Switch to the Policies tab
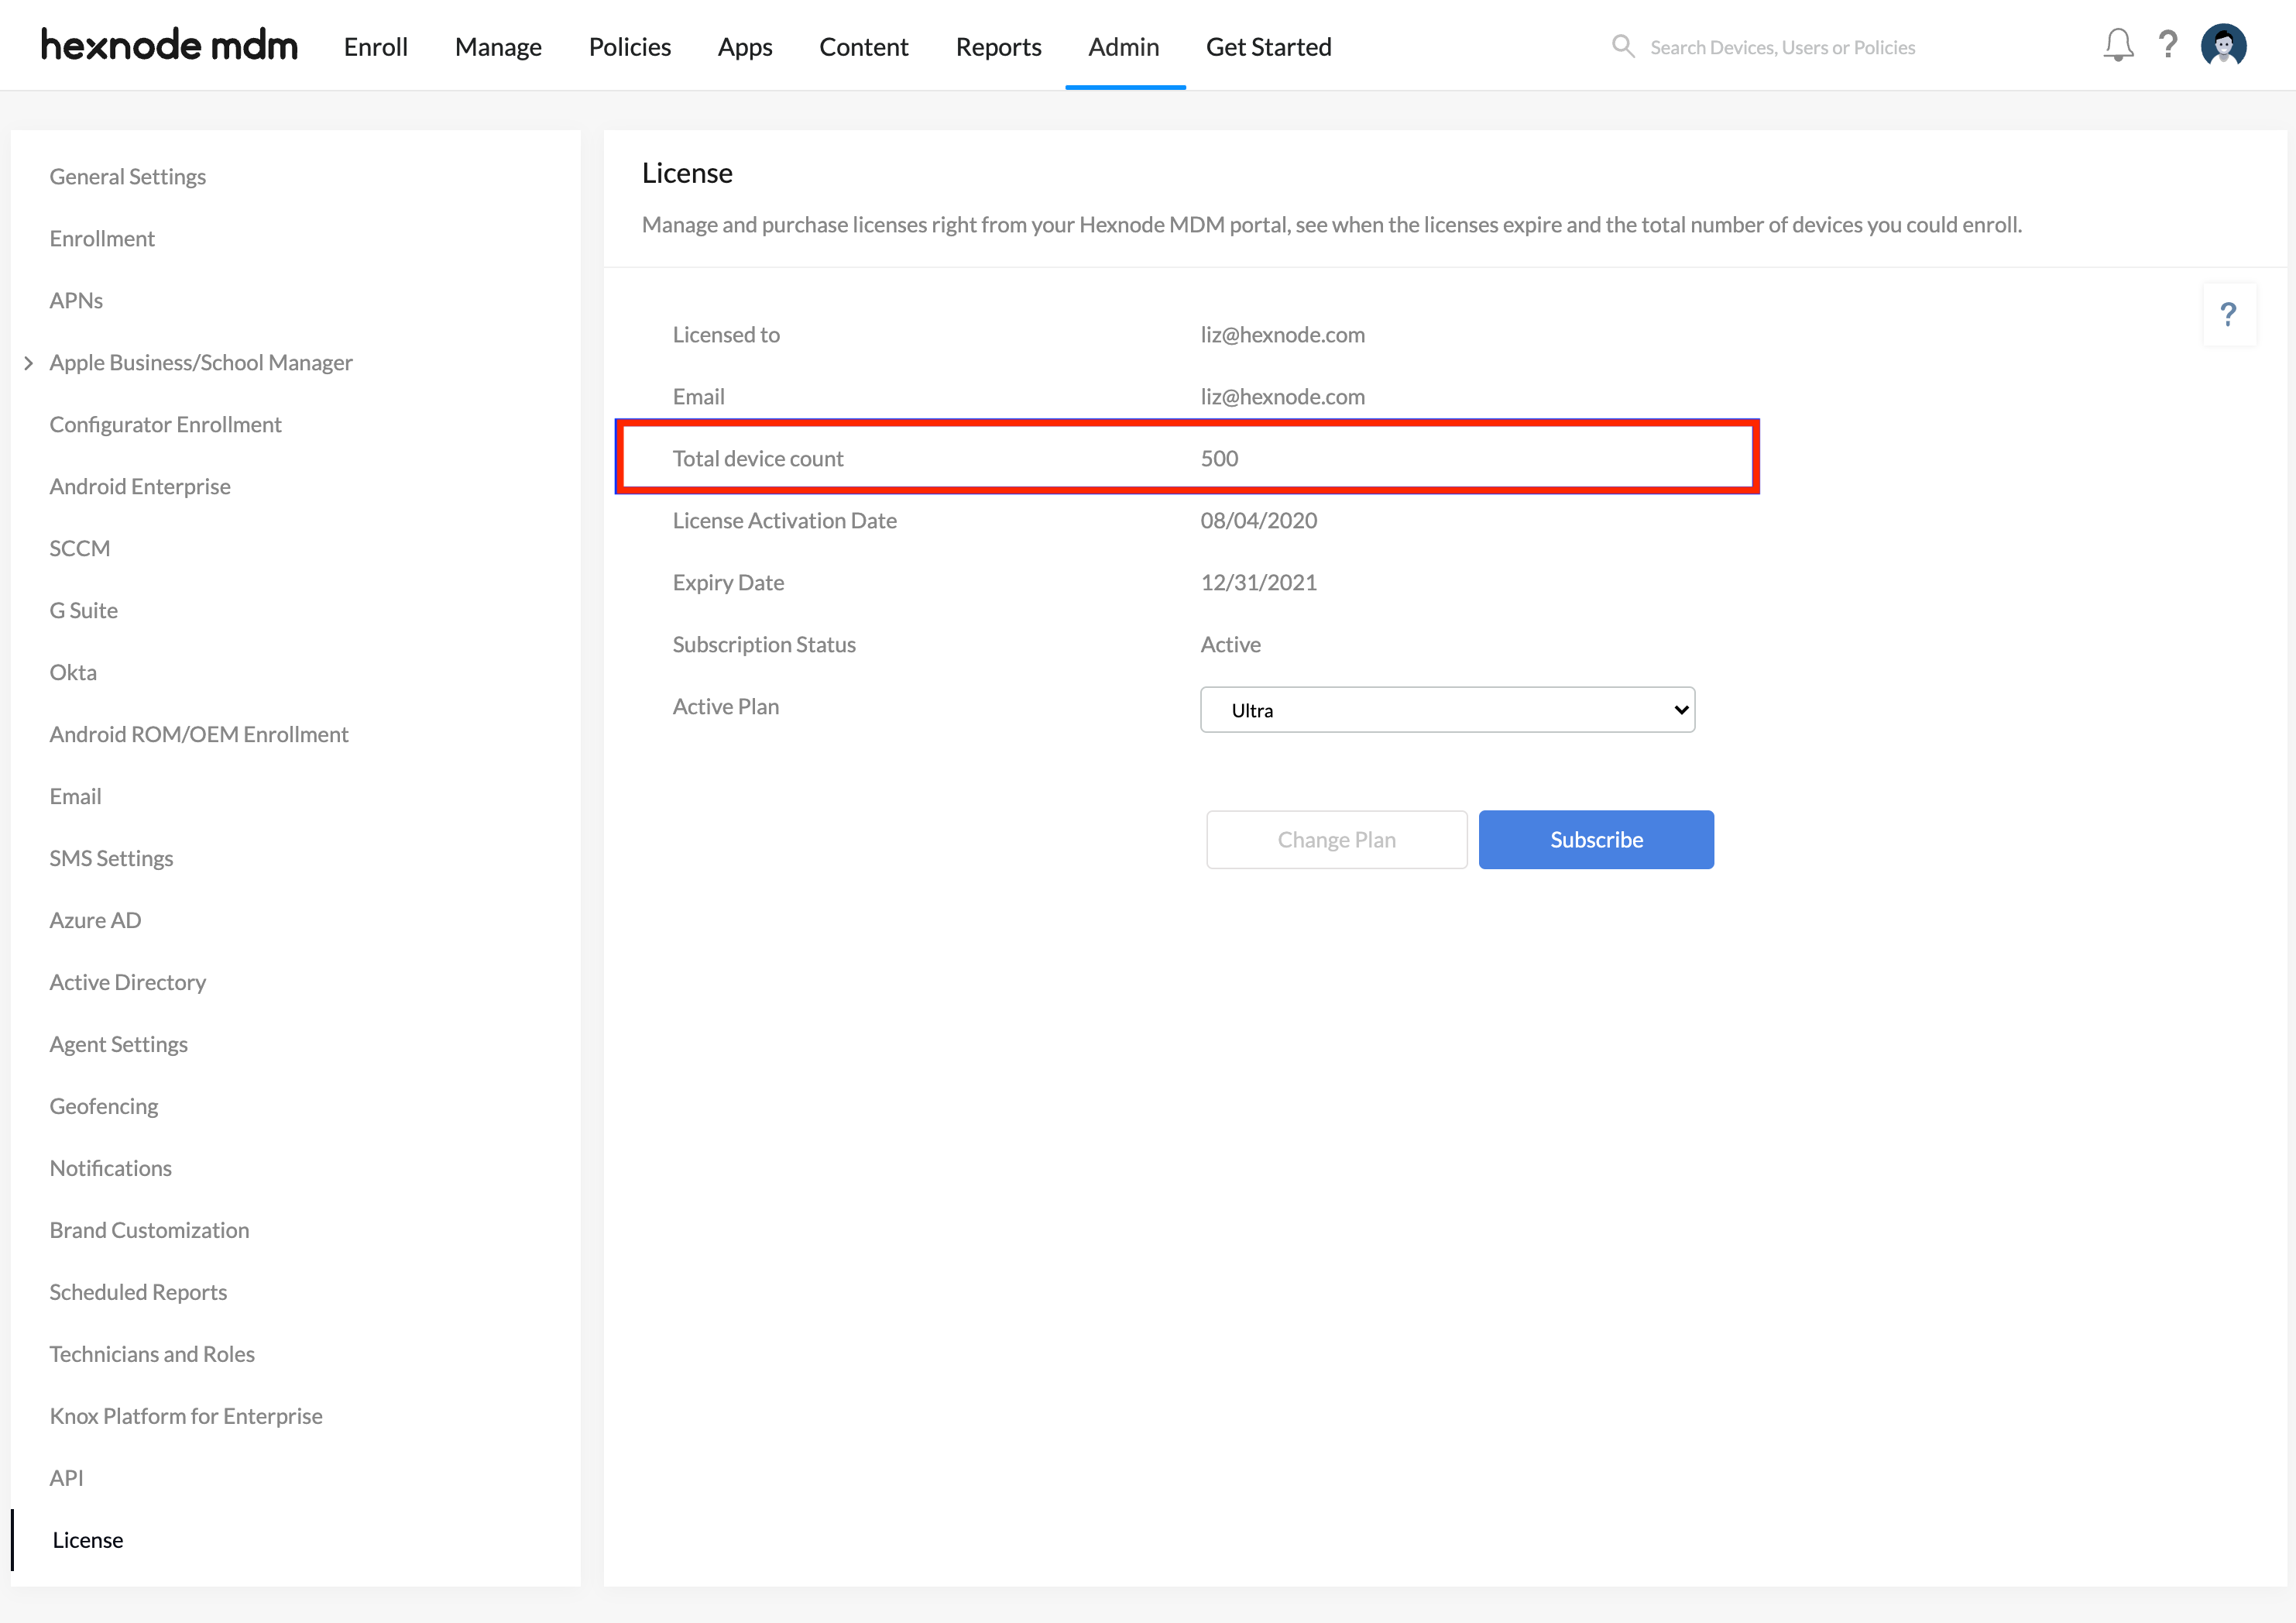 630,47
